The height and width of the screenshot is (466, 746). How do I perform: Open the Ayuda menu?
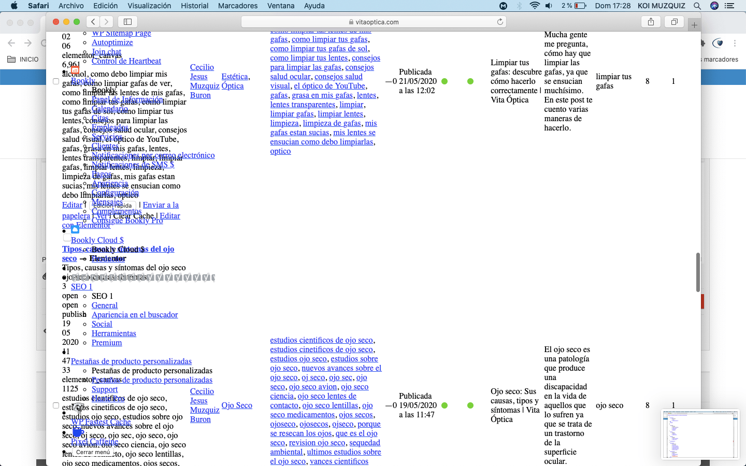(314, 6)
